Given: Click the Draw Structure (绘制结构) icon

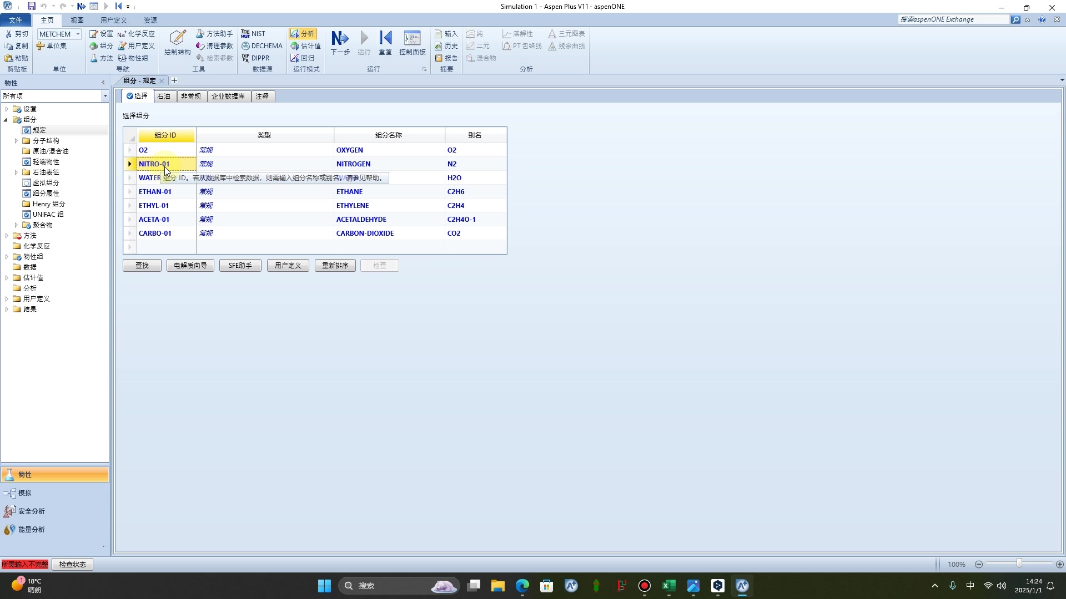Looking at the screenshot, I should point(177,38).
